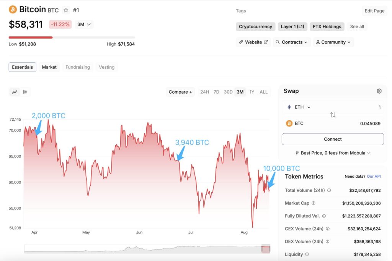Open the 3M price change dropdown
Image resolution: width=392 pixels, height=261 pixels.
(x=84, y=24)
